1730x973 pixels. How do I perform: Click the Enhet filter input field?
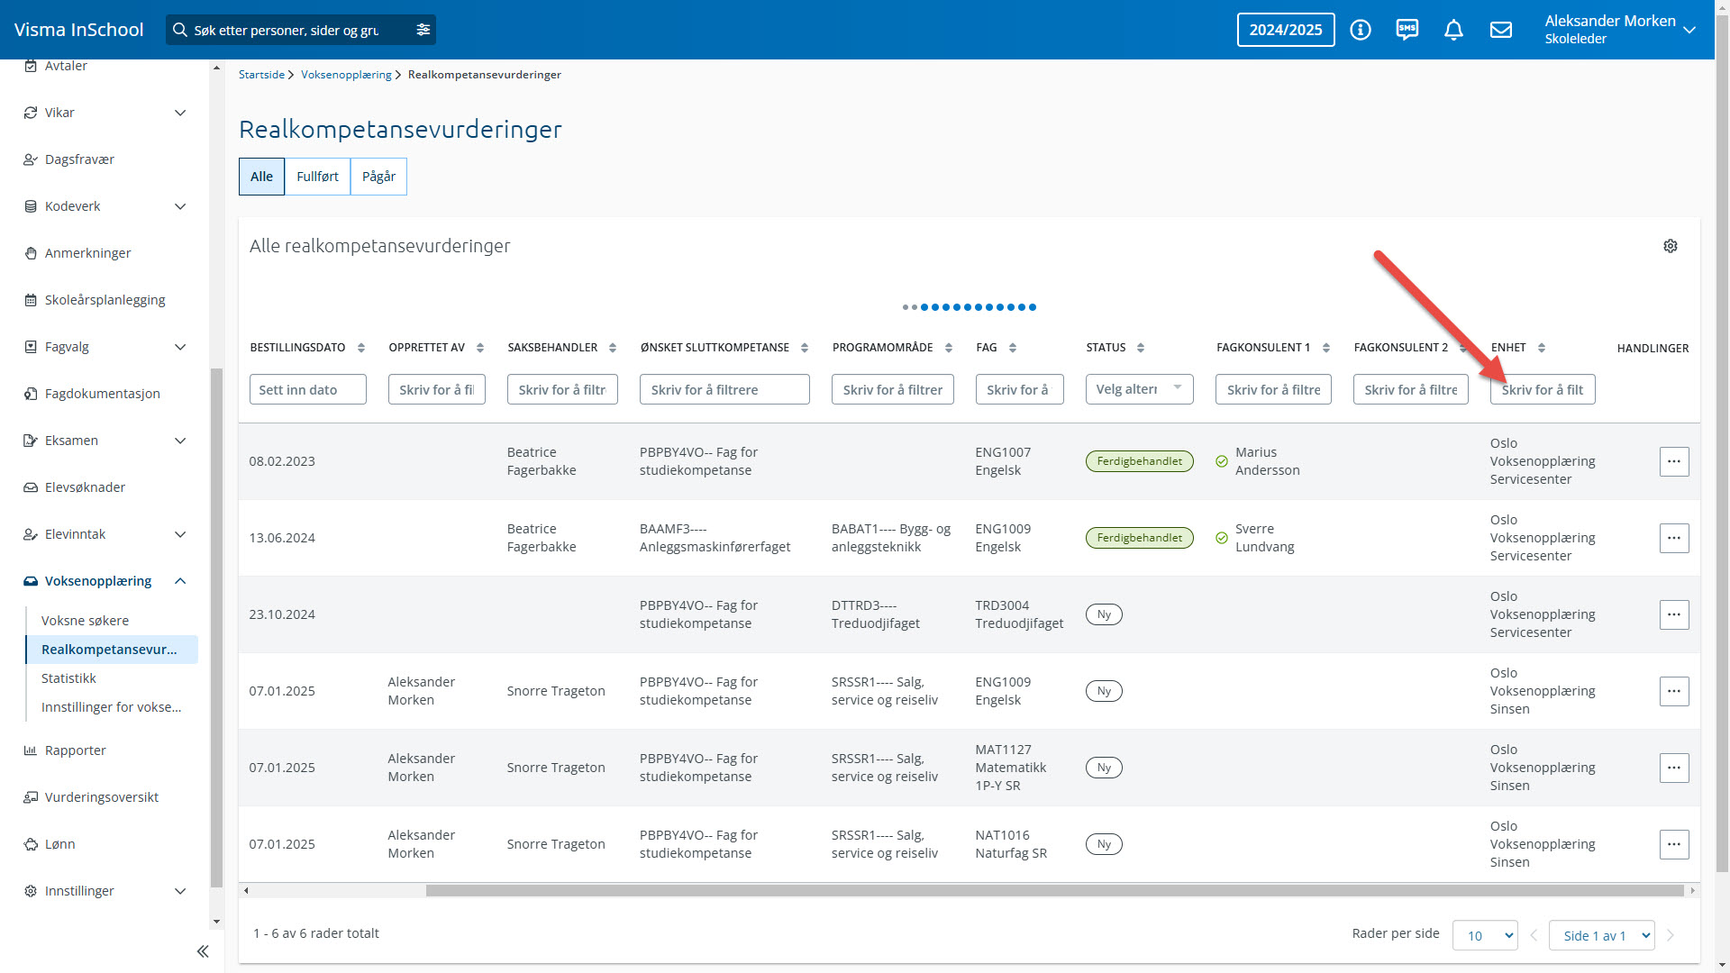point(1542,389)
